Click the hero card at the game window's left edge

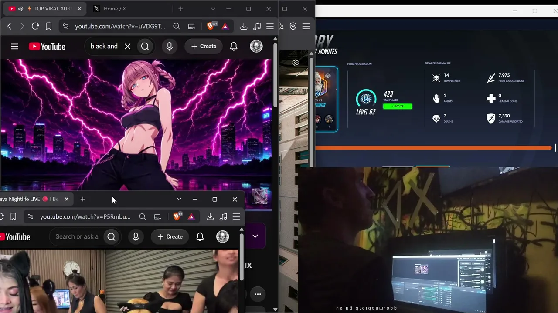pyautogui.click(x=326, y=99)
